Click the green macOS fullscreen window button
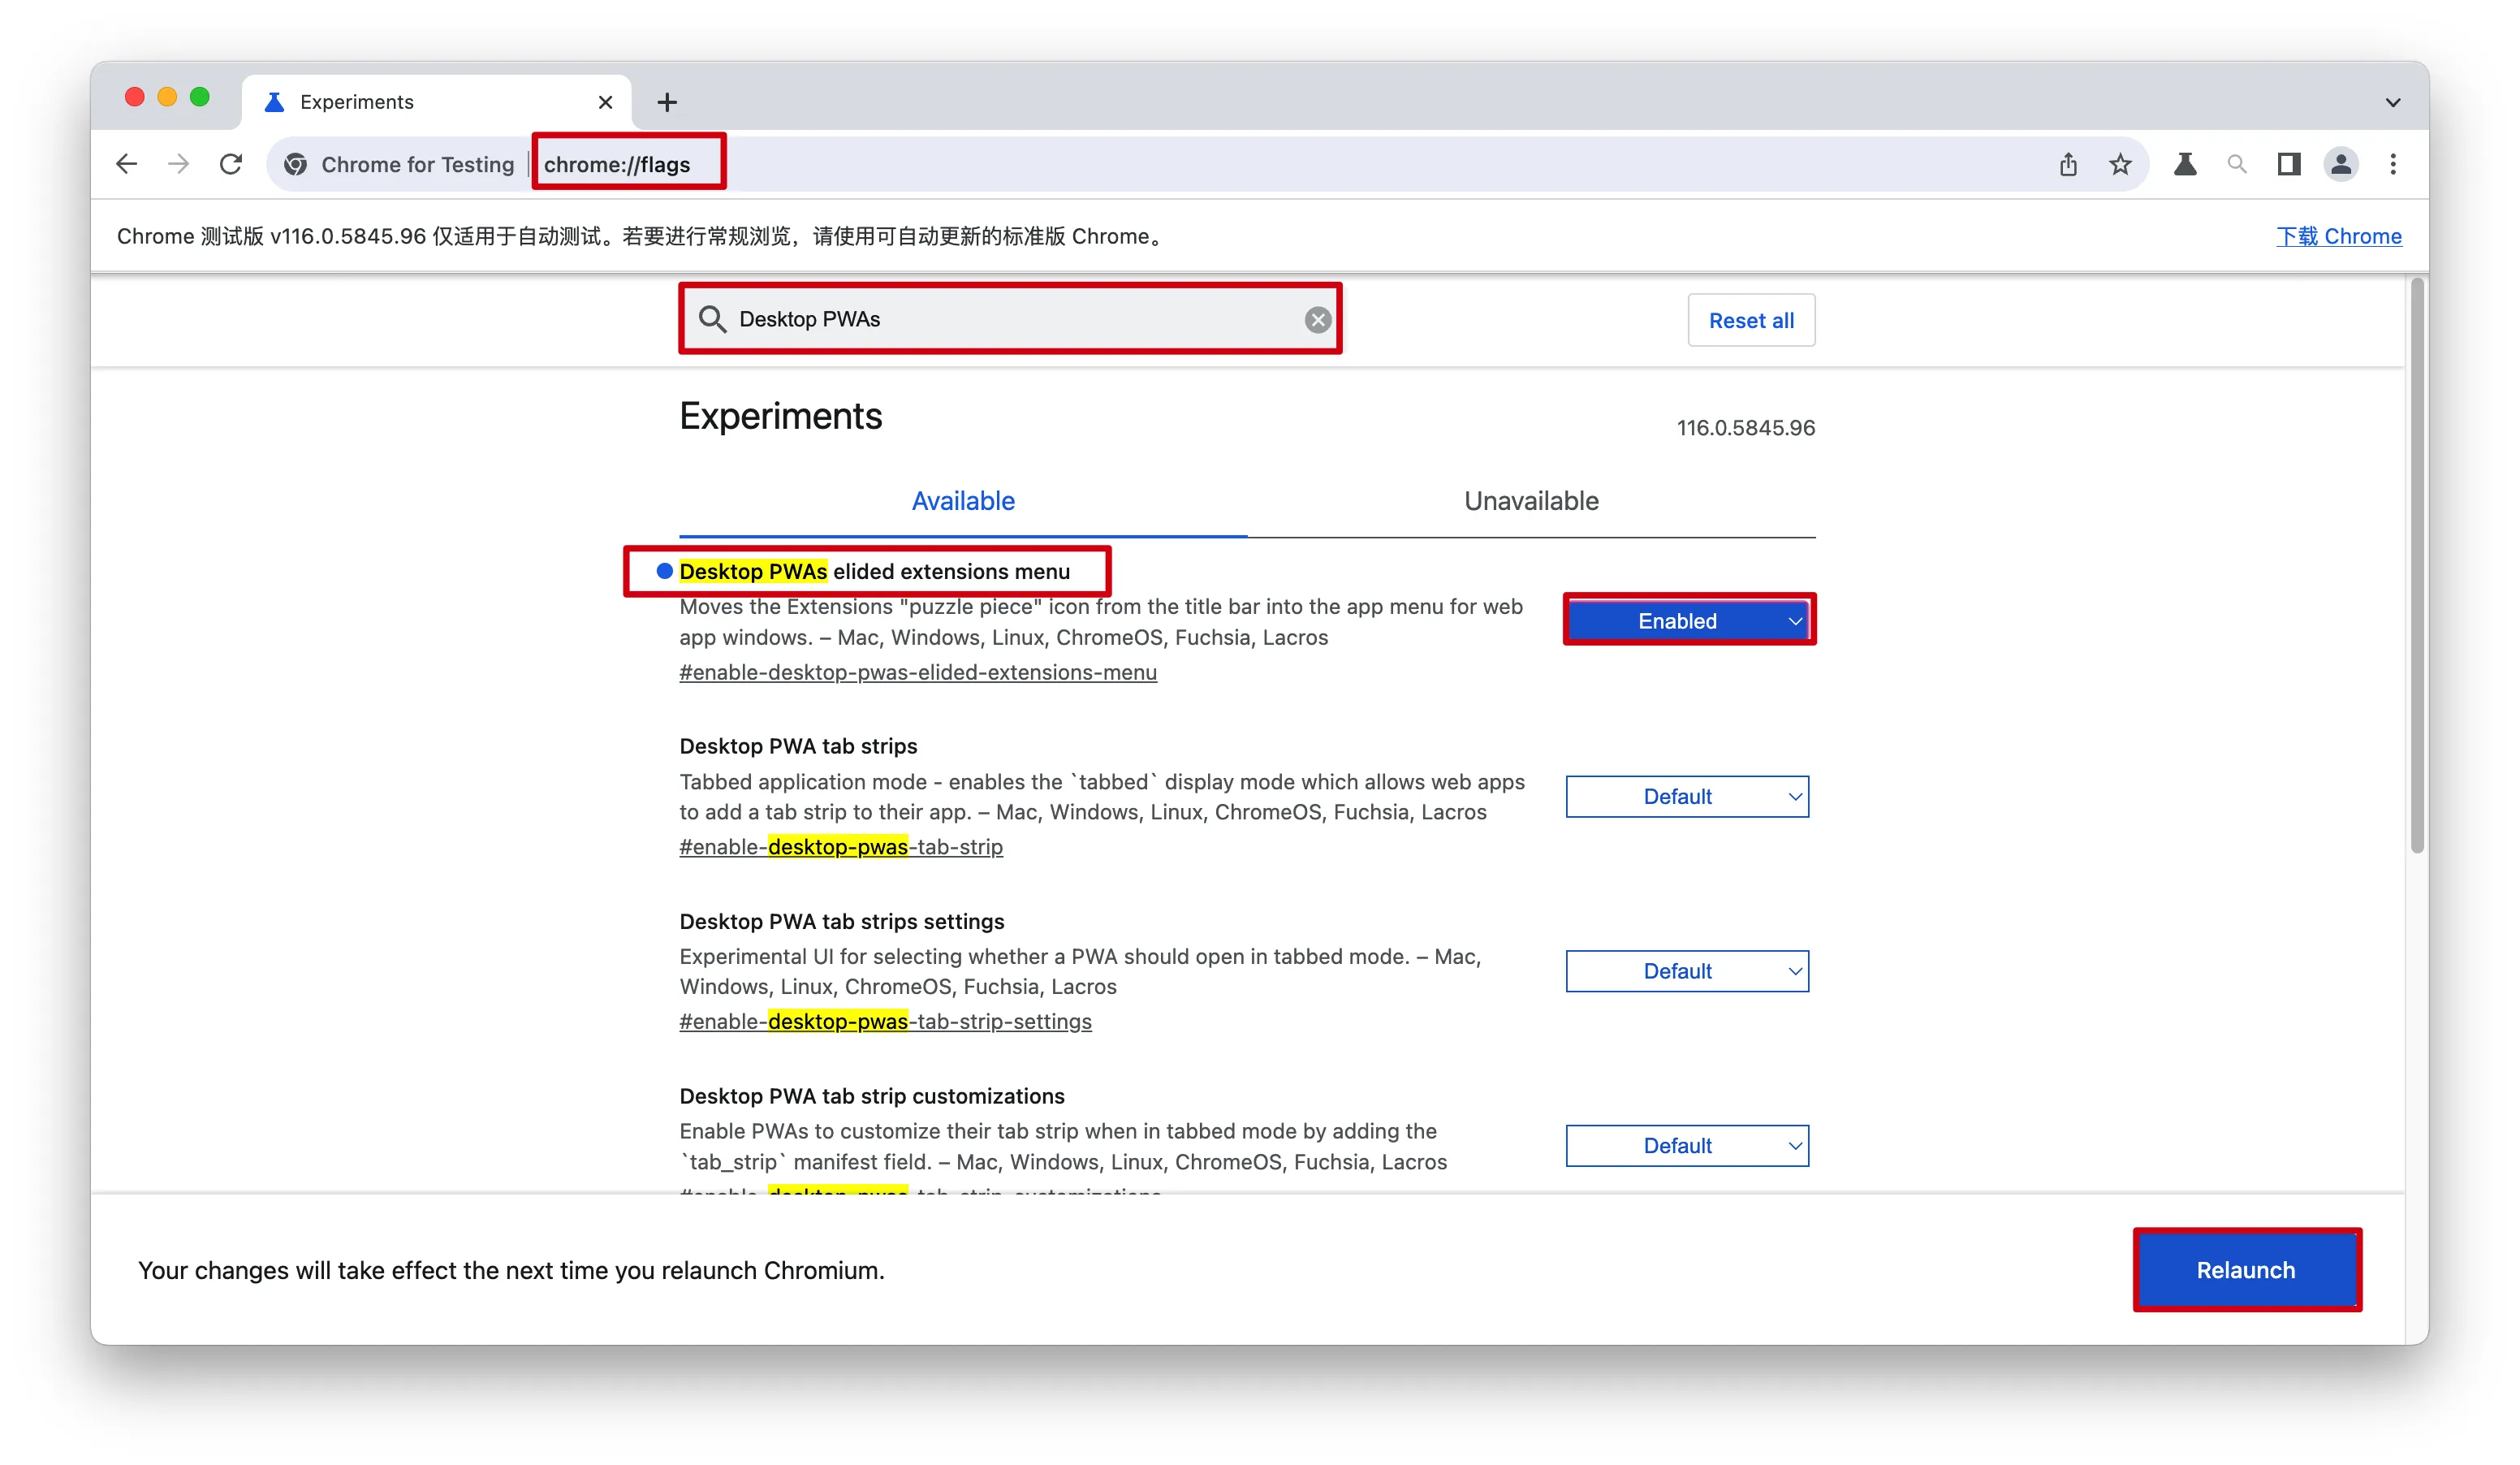The width and height of the screenshot is (2520, 1465). click(200, 97)
